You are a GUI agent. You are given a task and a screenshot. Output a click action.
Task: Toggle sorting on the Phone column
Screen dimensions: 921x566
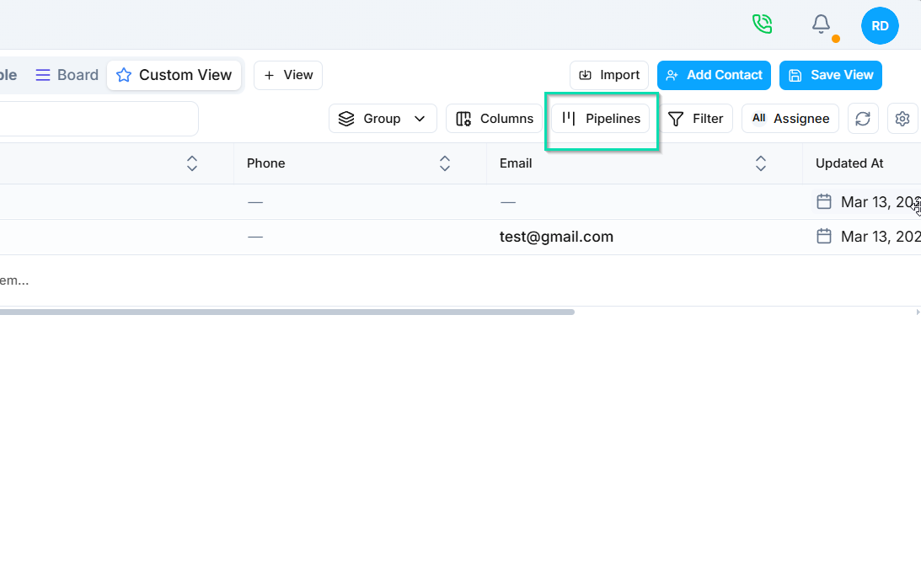[x=444, y=163]
